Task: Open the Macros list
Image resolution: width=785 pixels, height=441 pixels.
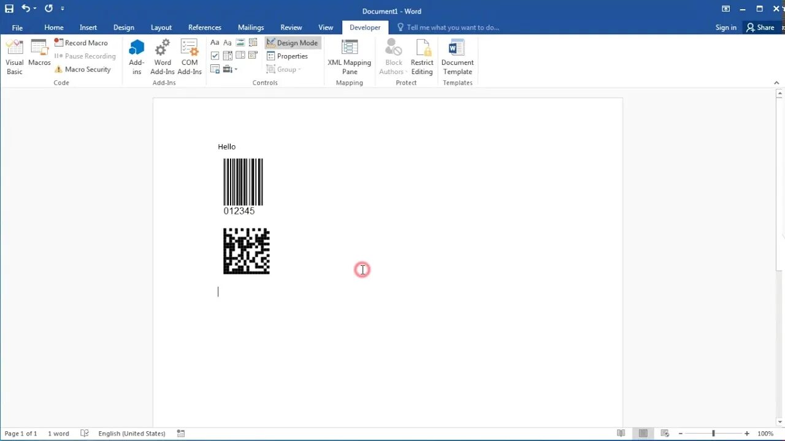Action: click(x=39, y=54)
